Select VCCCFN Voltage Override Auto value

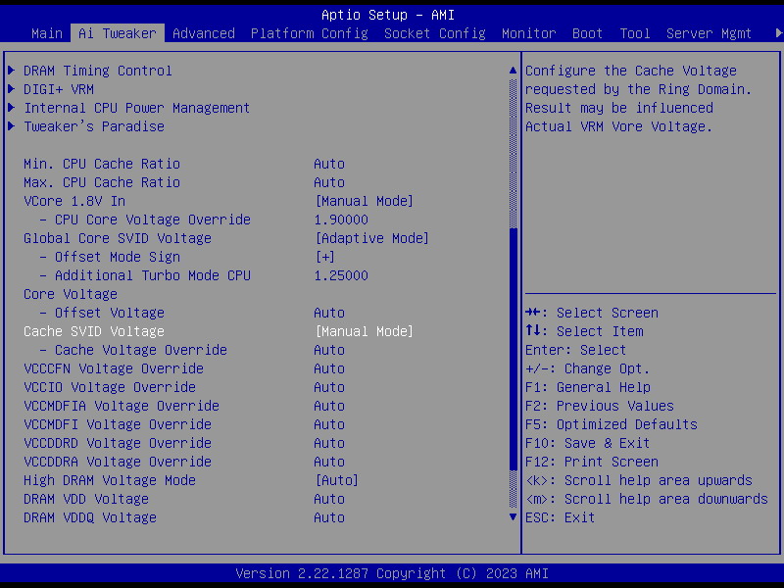(x=329, y=368)
